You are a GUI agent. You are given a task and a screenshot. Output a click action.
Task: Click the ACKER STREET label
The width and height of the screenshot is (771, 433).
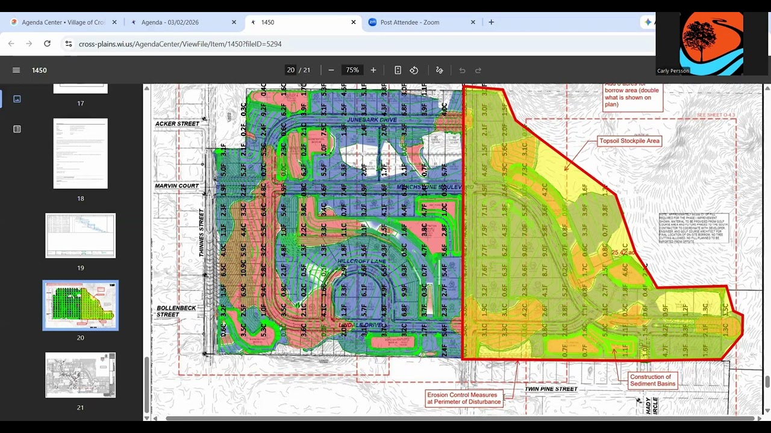pyautogui.click(x=177, y=124)
